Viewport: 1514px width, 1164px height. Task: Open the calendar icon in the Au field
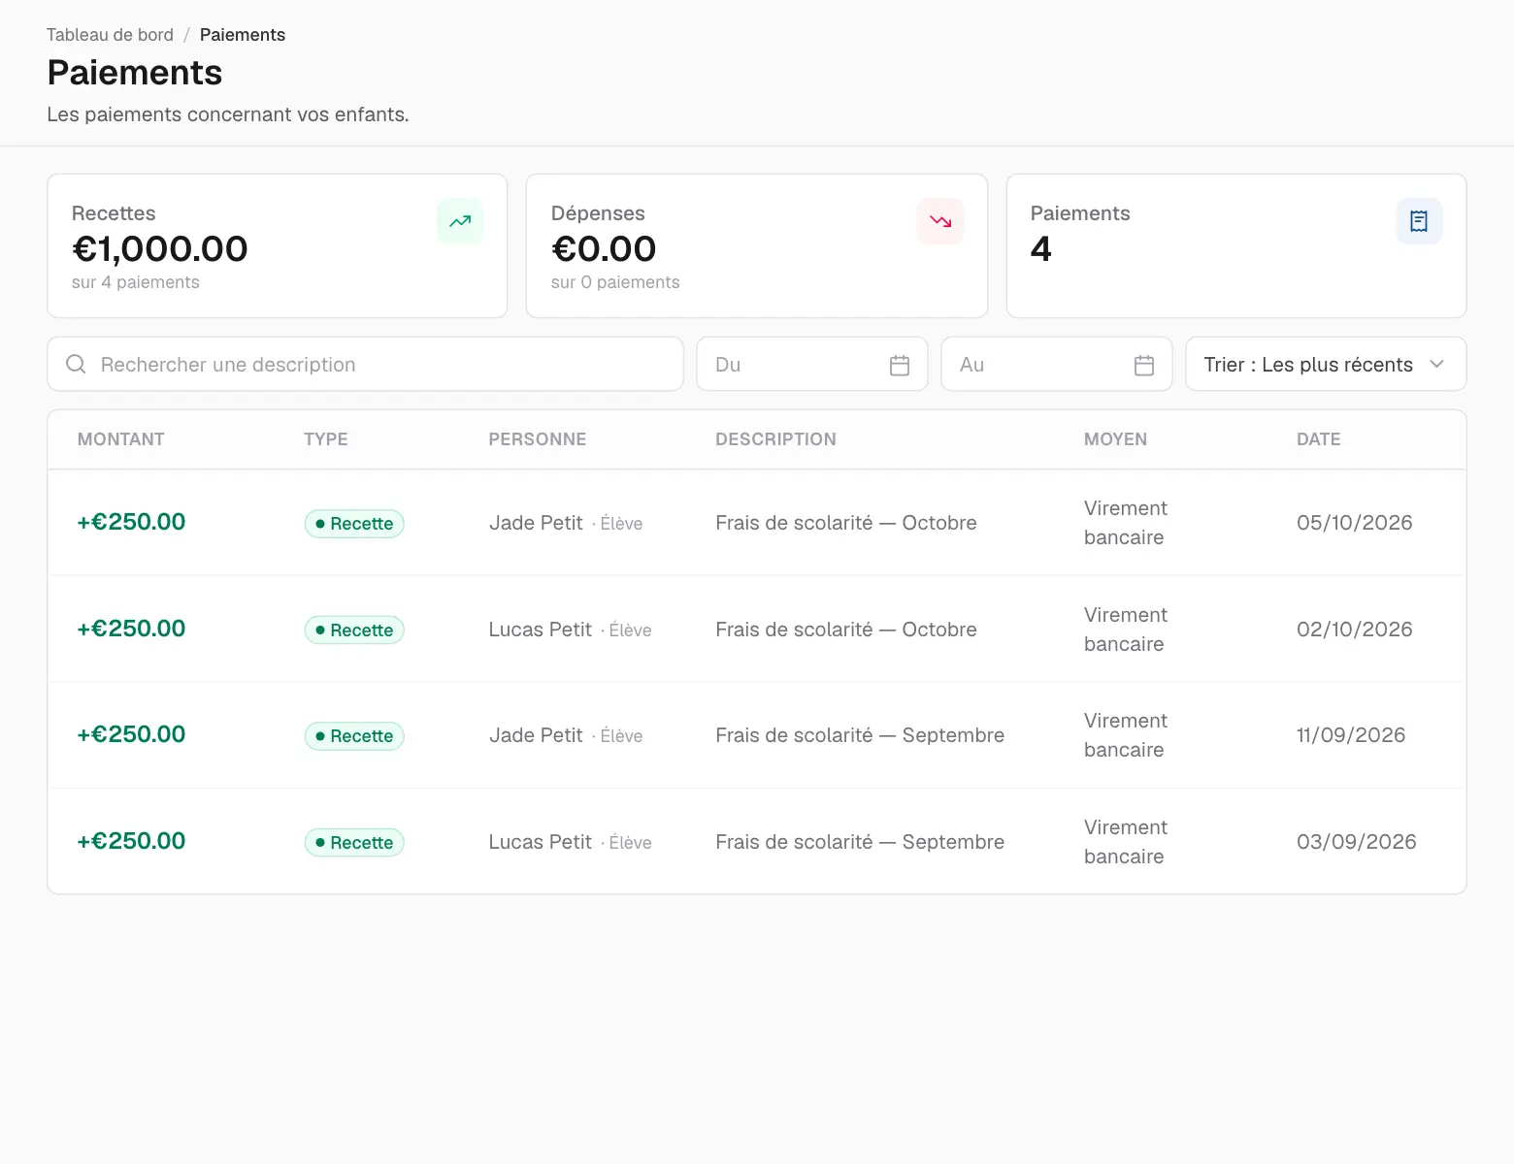point(1144,365)
